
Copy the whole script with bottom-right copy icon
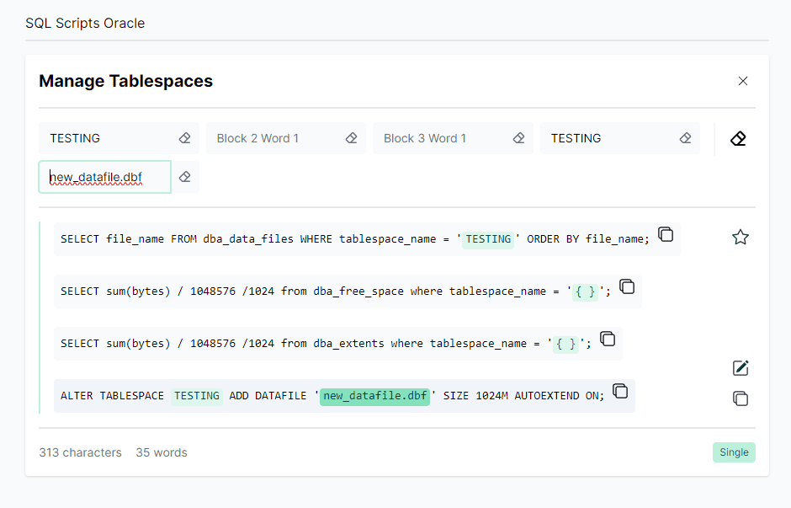pyautogui.click(x=740, y=398)
